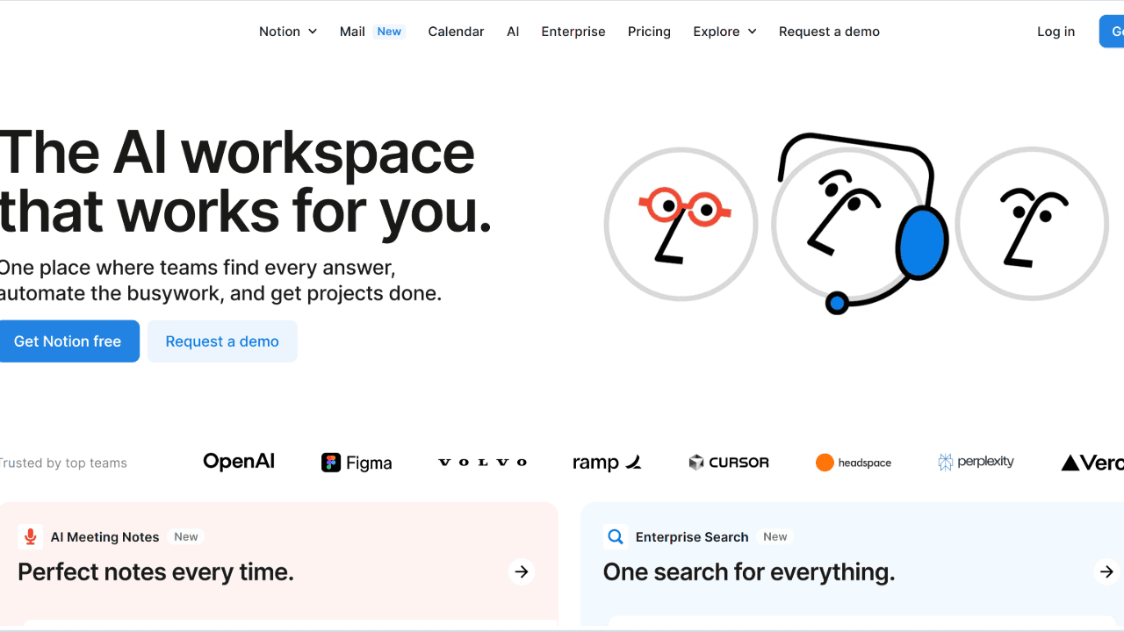The image size is (1124, 632).
Task: Click the New badge beside Mail
Action: pos(389,32)
